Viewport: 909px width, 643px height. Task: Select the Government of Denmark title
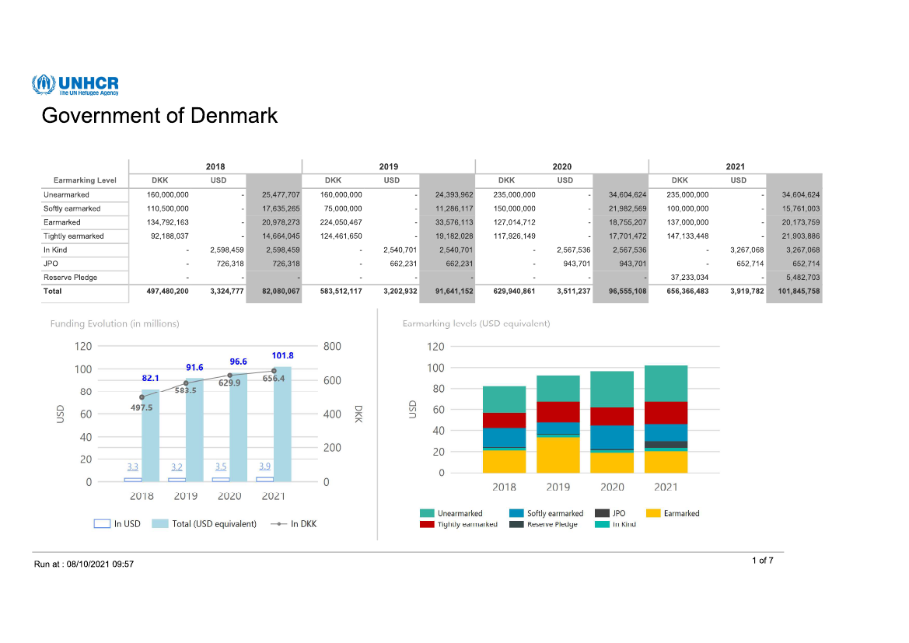(159, 115)
